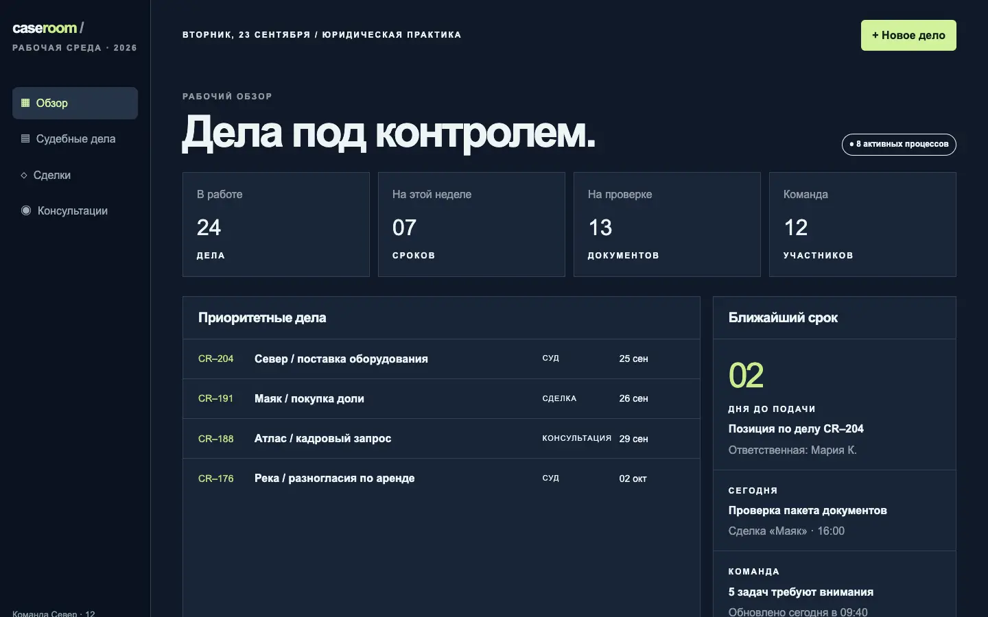The width and height of the screenshot is (988, 617).
Task: Click the 25 сен date
Action: click(633, 359)
